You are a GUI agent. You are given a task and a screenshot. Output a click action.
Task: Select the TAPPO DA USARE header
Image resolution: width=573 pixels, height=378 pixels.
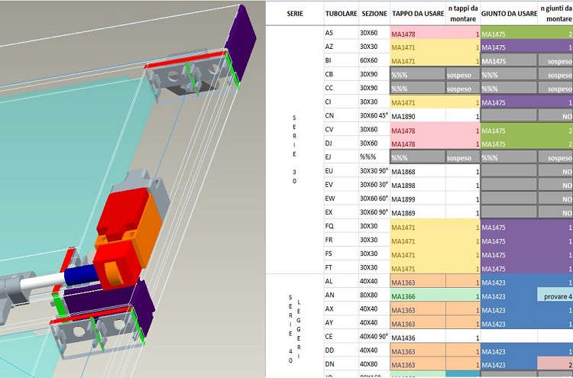click(418, 14)
